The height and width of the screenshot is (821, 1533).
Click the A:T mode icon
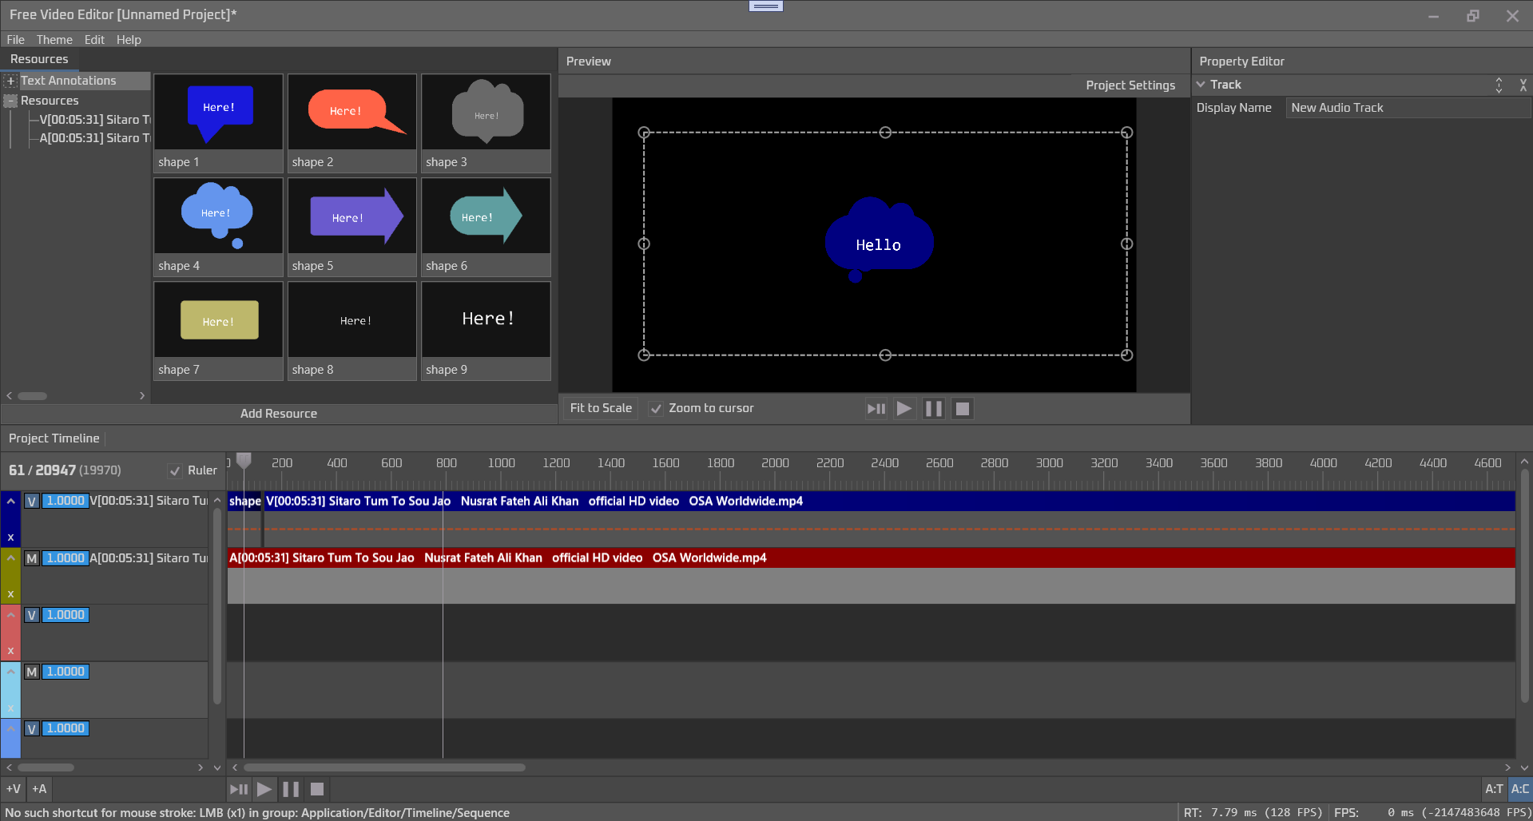1494,789
